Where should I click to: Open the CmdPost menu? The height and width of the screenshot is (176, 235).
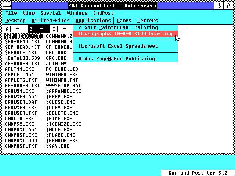coord(104,13)
